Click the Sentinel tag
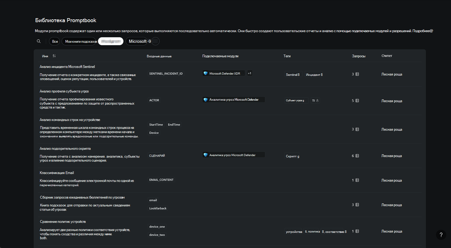451x248 pixels. click(x=293, y=75)
